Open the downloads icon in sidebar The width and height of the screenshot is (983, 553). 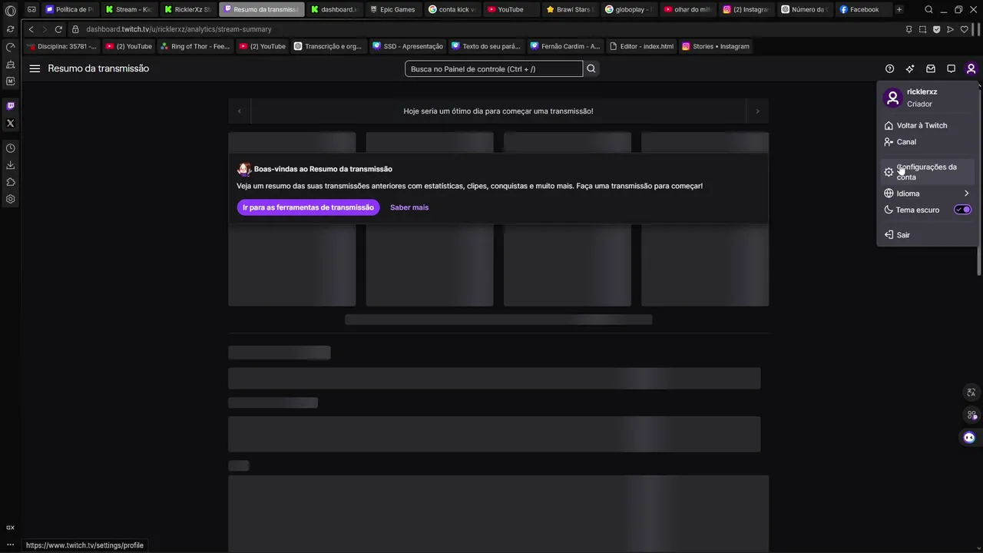[x=10, y=165]
